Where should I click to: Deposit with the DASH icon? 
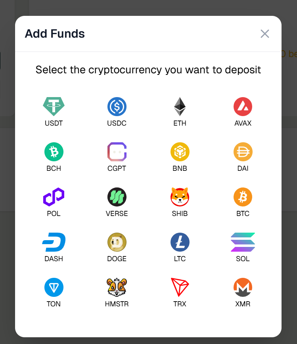tap(54, 242)
